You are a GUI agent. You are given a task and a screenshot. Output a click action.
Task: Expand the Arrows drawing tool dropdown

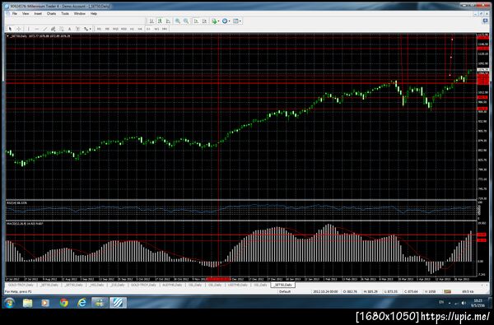click(x=90, y=29)
